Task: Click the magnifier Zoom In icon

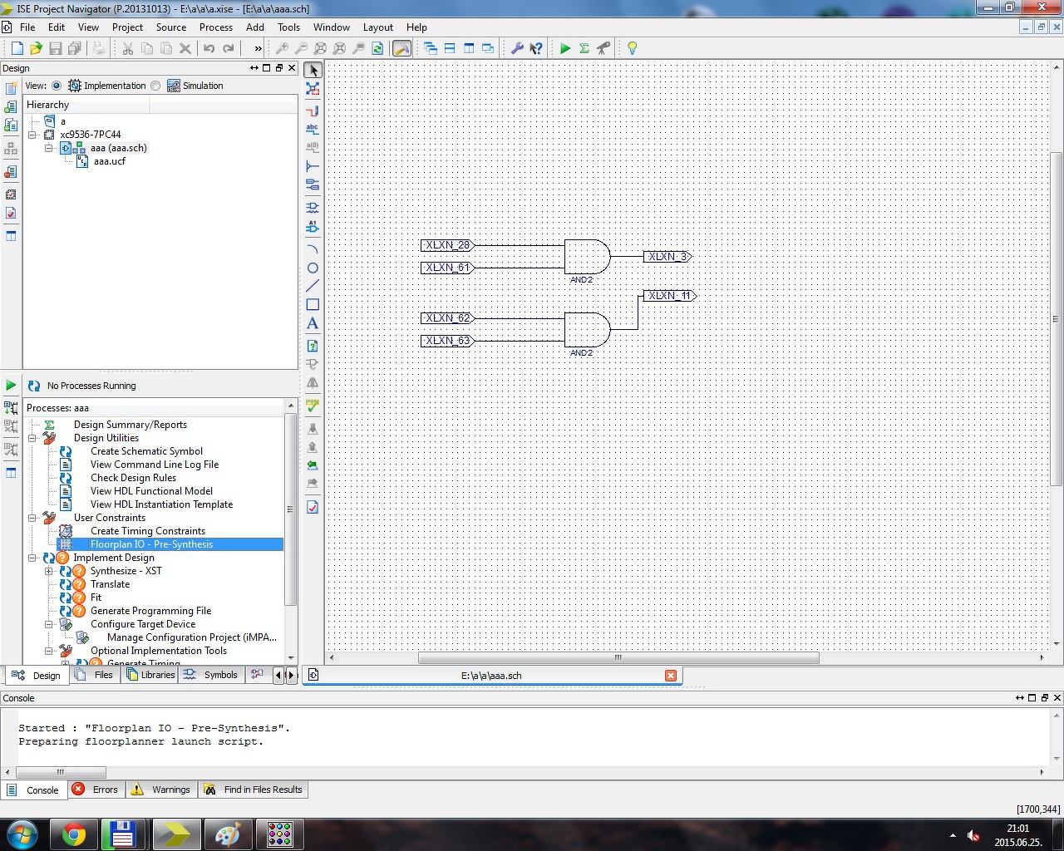Action: [282, 48]
